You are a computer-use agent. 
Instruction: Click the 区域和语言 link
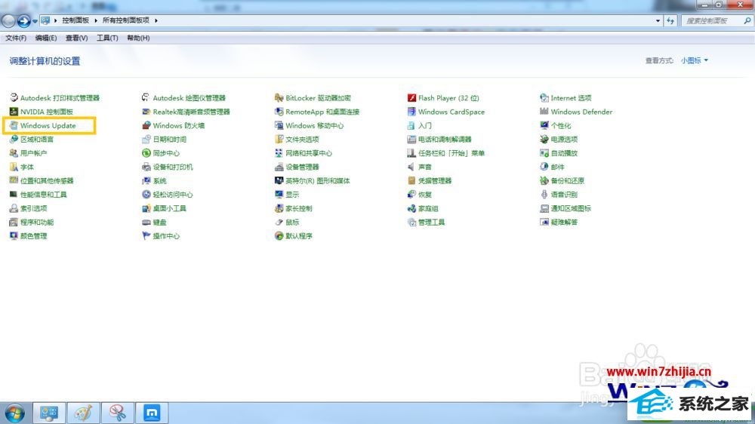(36, 140)
